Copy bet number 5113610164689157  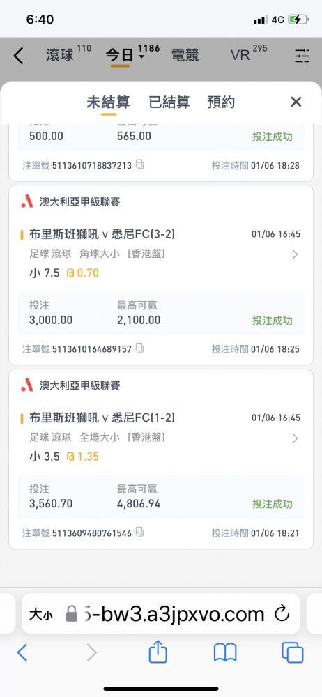pos(139,348)
